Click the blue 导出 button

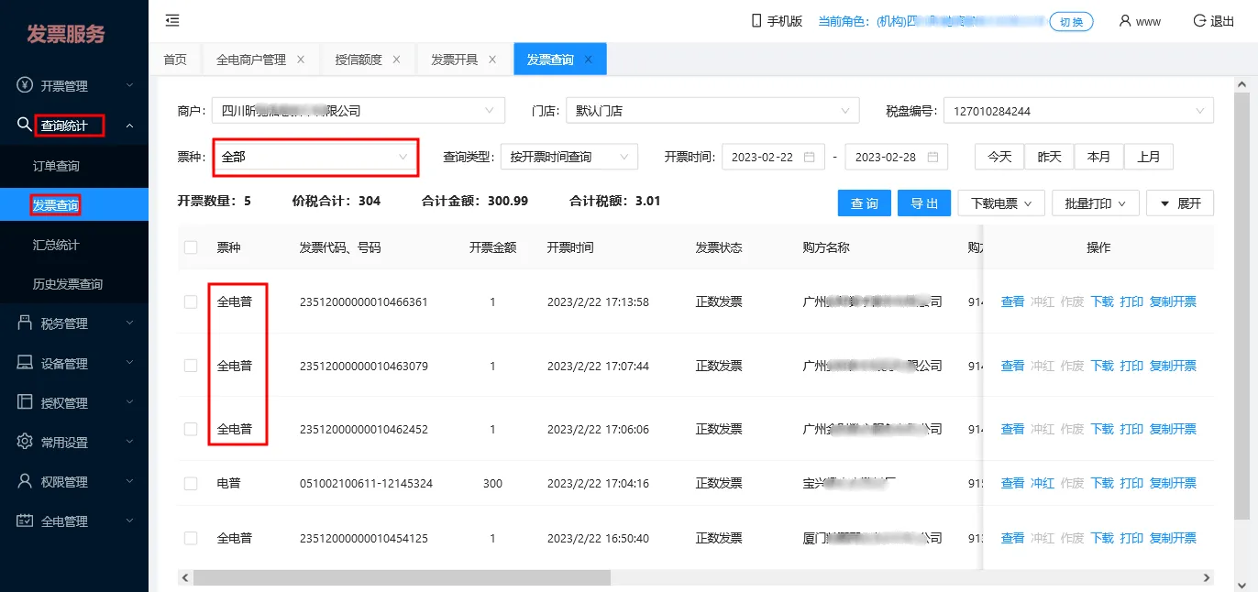coord(924,203)
